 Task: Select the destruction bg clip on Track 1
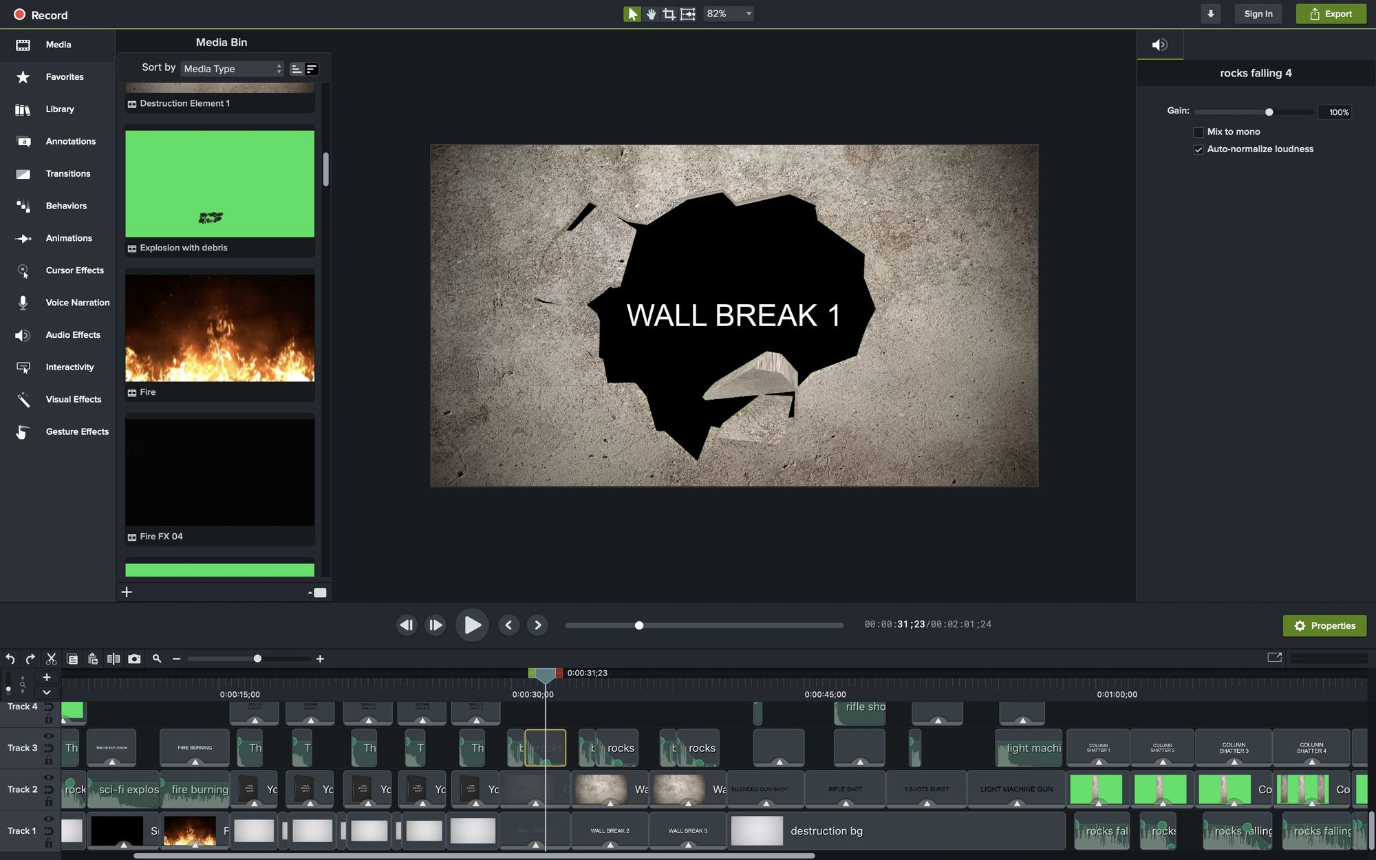pyautogui.click(x=896, y=831)
